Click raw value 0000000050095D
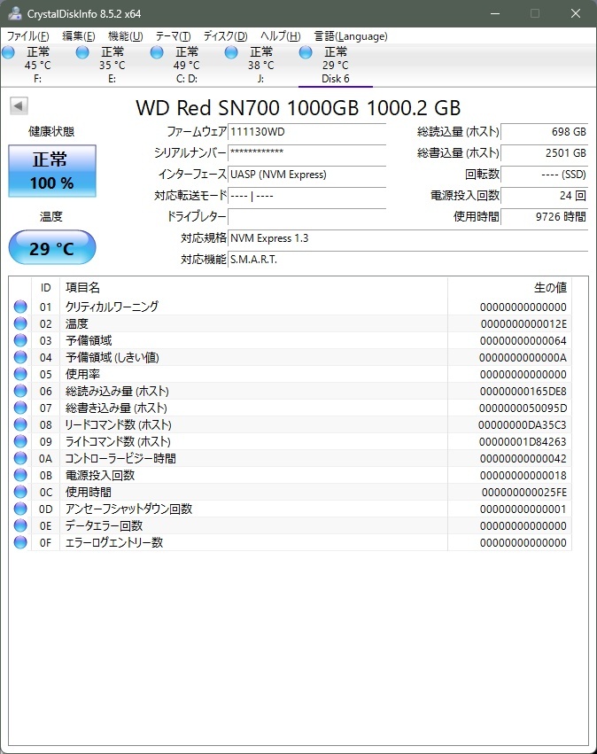Screen dimensions: 597x754 pyautogui.click(x=523, y=408)
